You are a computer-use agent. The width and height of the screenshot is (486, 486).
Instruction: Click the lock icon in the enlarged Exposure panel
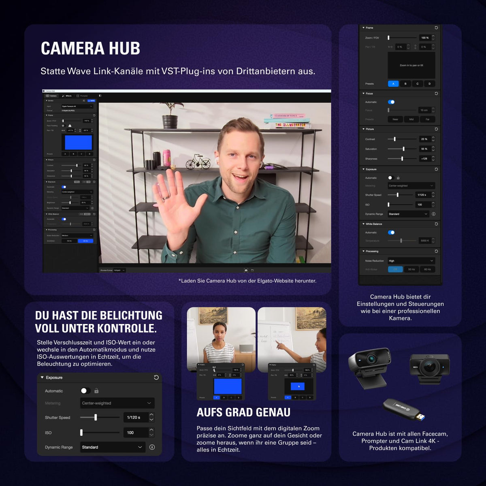[96, 391]
